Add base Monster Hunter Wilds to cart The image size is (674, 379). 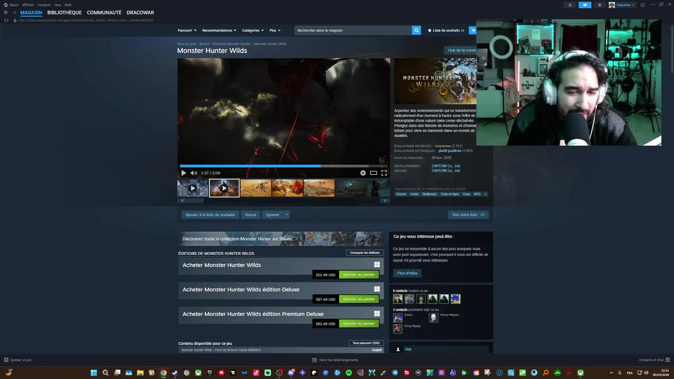coord(359,274)
